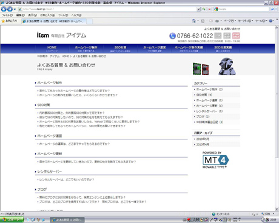
Task: Click the お気に入り favorites star button
Action: 9,21
